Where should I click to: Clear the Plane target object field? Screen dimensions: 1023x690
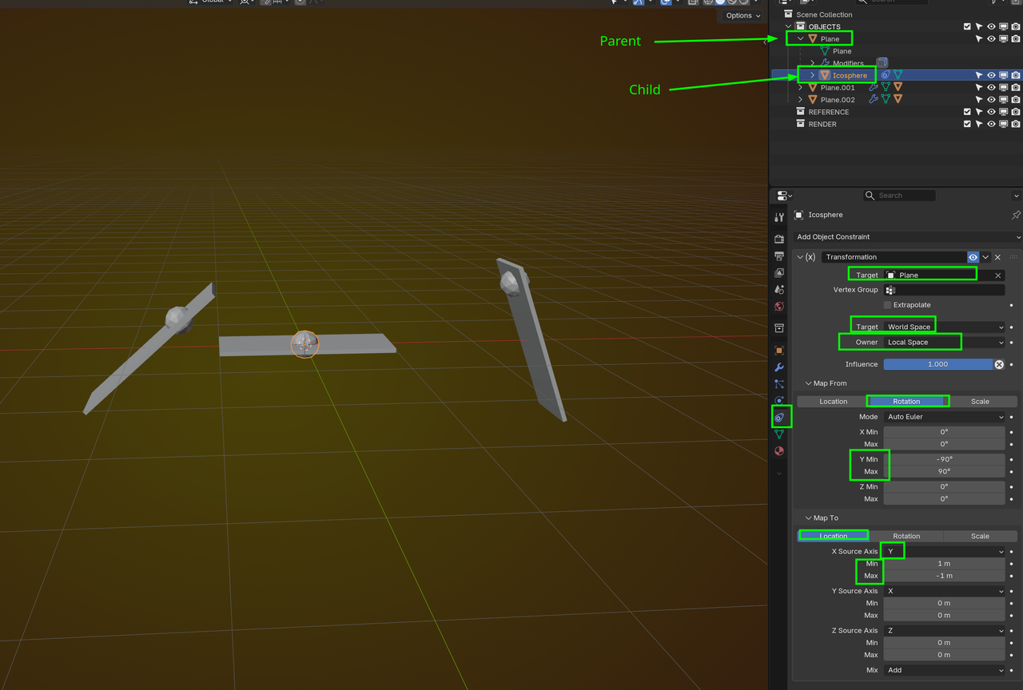[997, 276]
